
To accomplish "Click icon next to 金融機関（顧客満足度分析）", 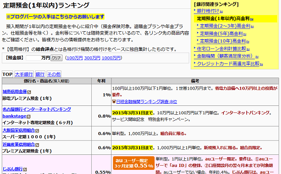I will (x=257, y=57).
